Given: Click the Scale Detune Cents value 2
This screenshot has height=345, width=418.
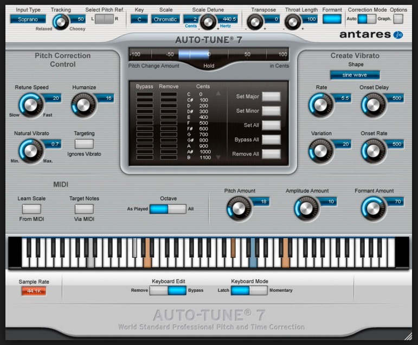Looking at the screenshot, I should (191, 19).
